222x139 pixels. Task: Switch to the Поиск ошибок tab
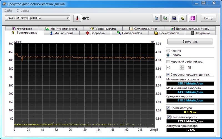130,33
